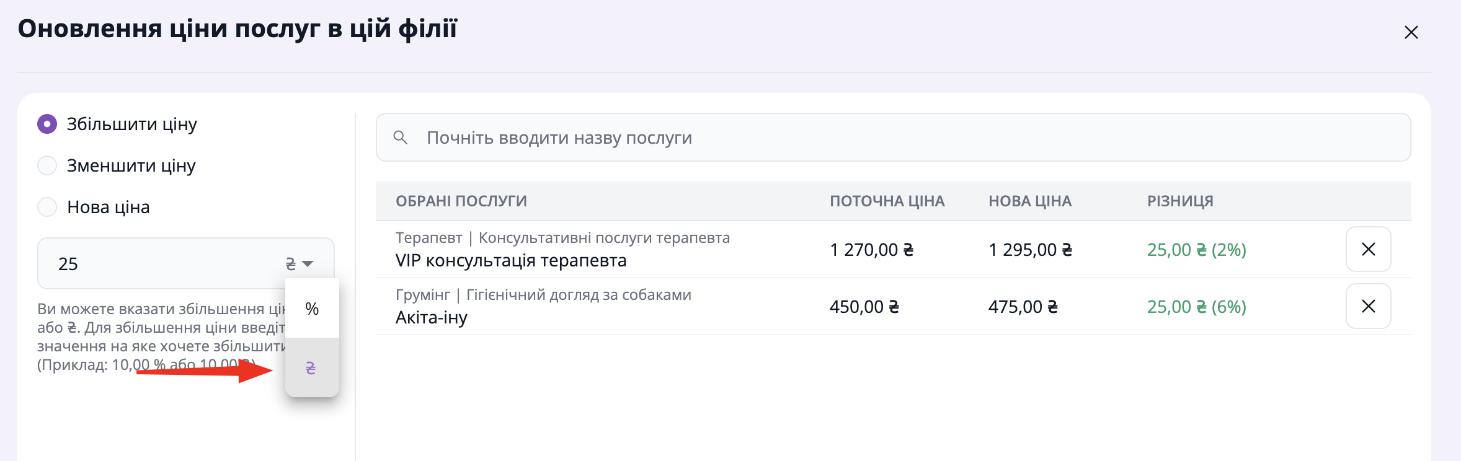
Task: Click the price amount field with 25
Action: click(161, 264)
